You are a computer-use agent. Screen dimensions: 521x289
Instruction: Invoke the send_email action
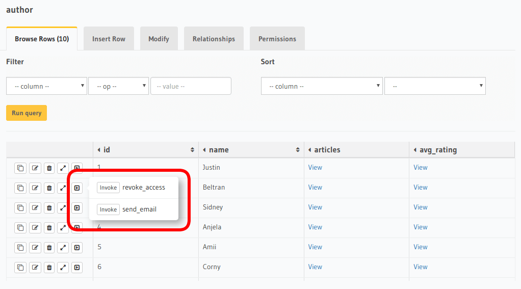tap(108, 209)
